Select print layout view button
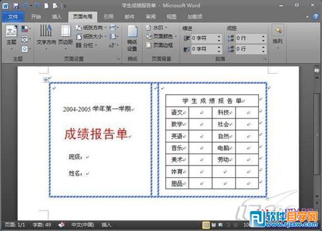Viewport: 322px width, 231px height. [x=205, y=225]
